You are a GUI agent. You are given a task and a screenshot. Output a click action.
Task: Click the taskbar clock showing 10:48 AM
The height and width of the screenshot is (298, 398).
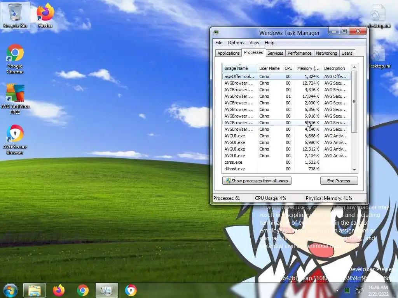pos(378,291)
